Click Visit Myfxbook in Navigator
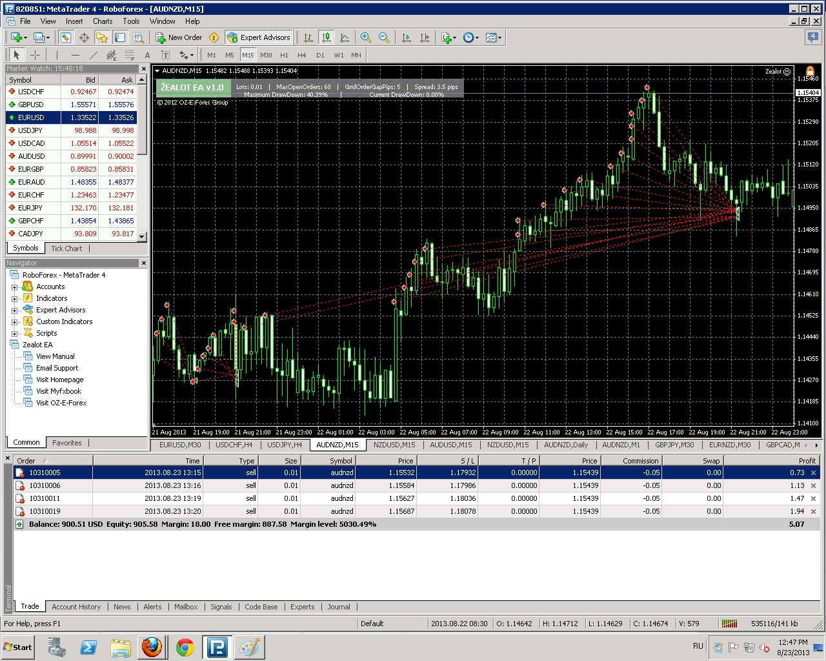This screenshot has width=826, height=661. (59, 391)
